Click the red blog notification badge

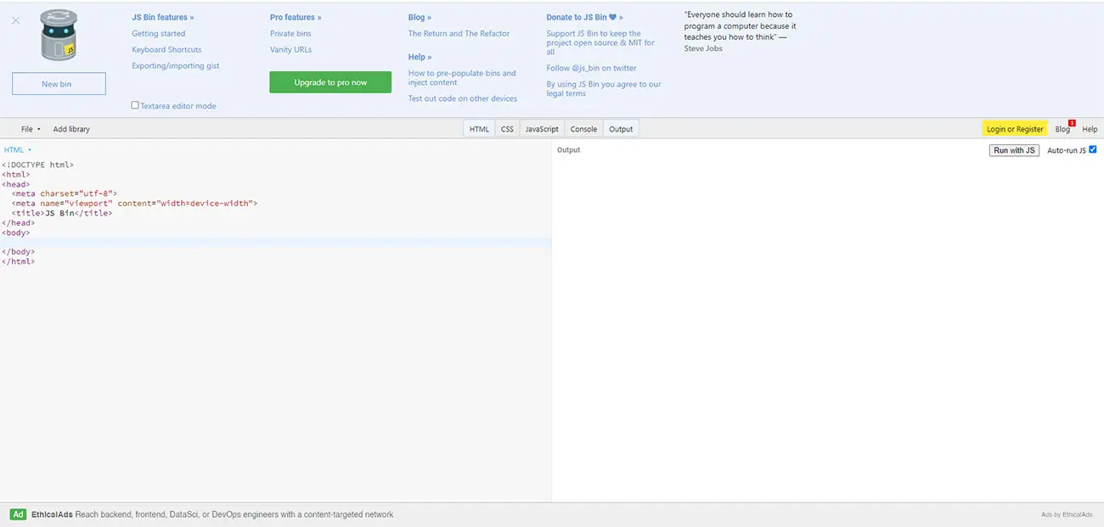(1072, 123)
